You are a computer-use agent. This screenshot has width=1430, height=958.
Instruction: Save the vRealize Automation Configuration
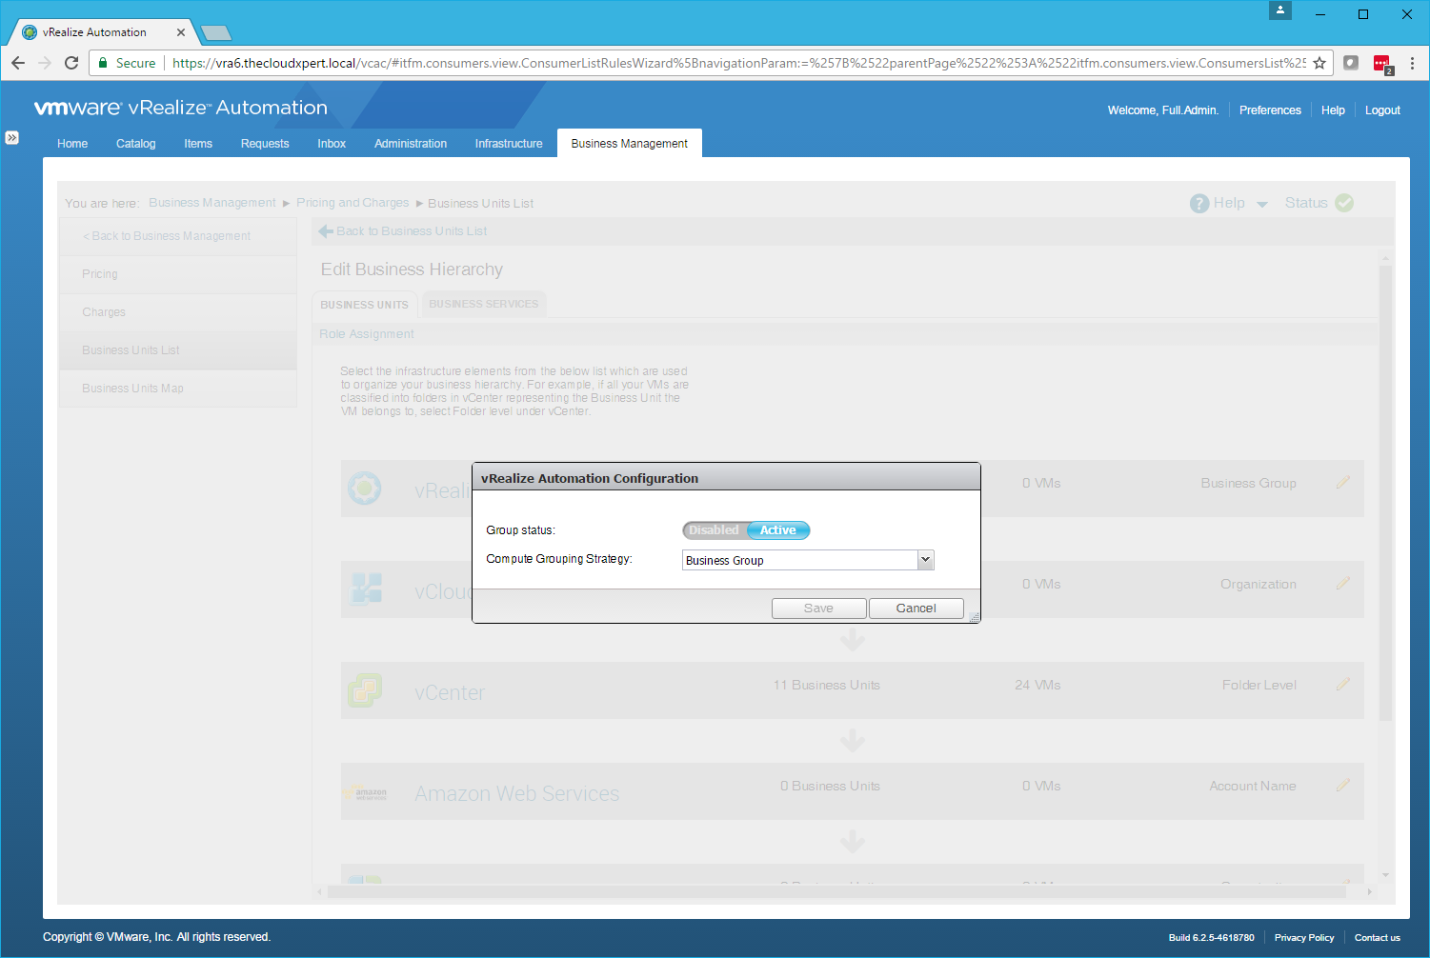click(818, 609)
